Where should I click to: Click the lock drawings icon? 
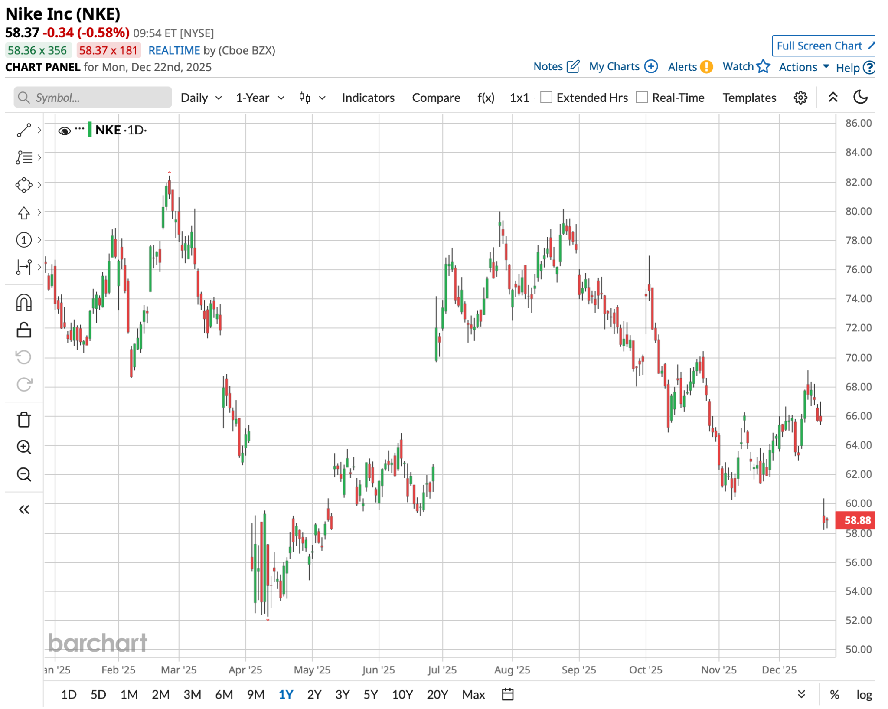pos(24,330)
